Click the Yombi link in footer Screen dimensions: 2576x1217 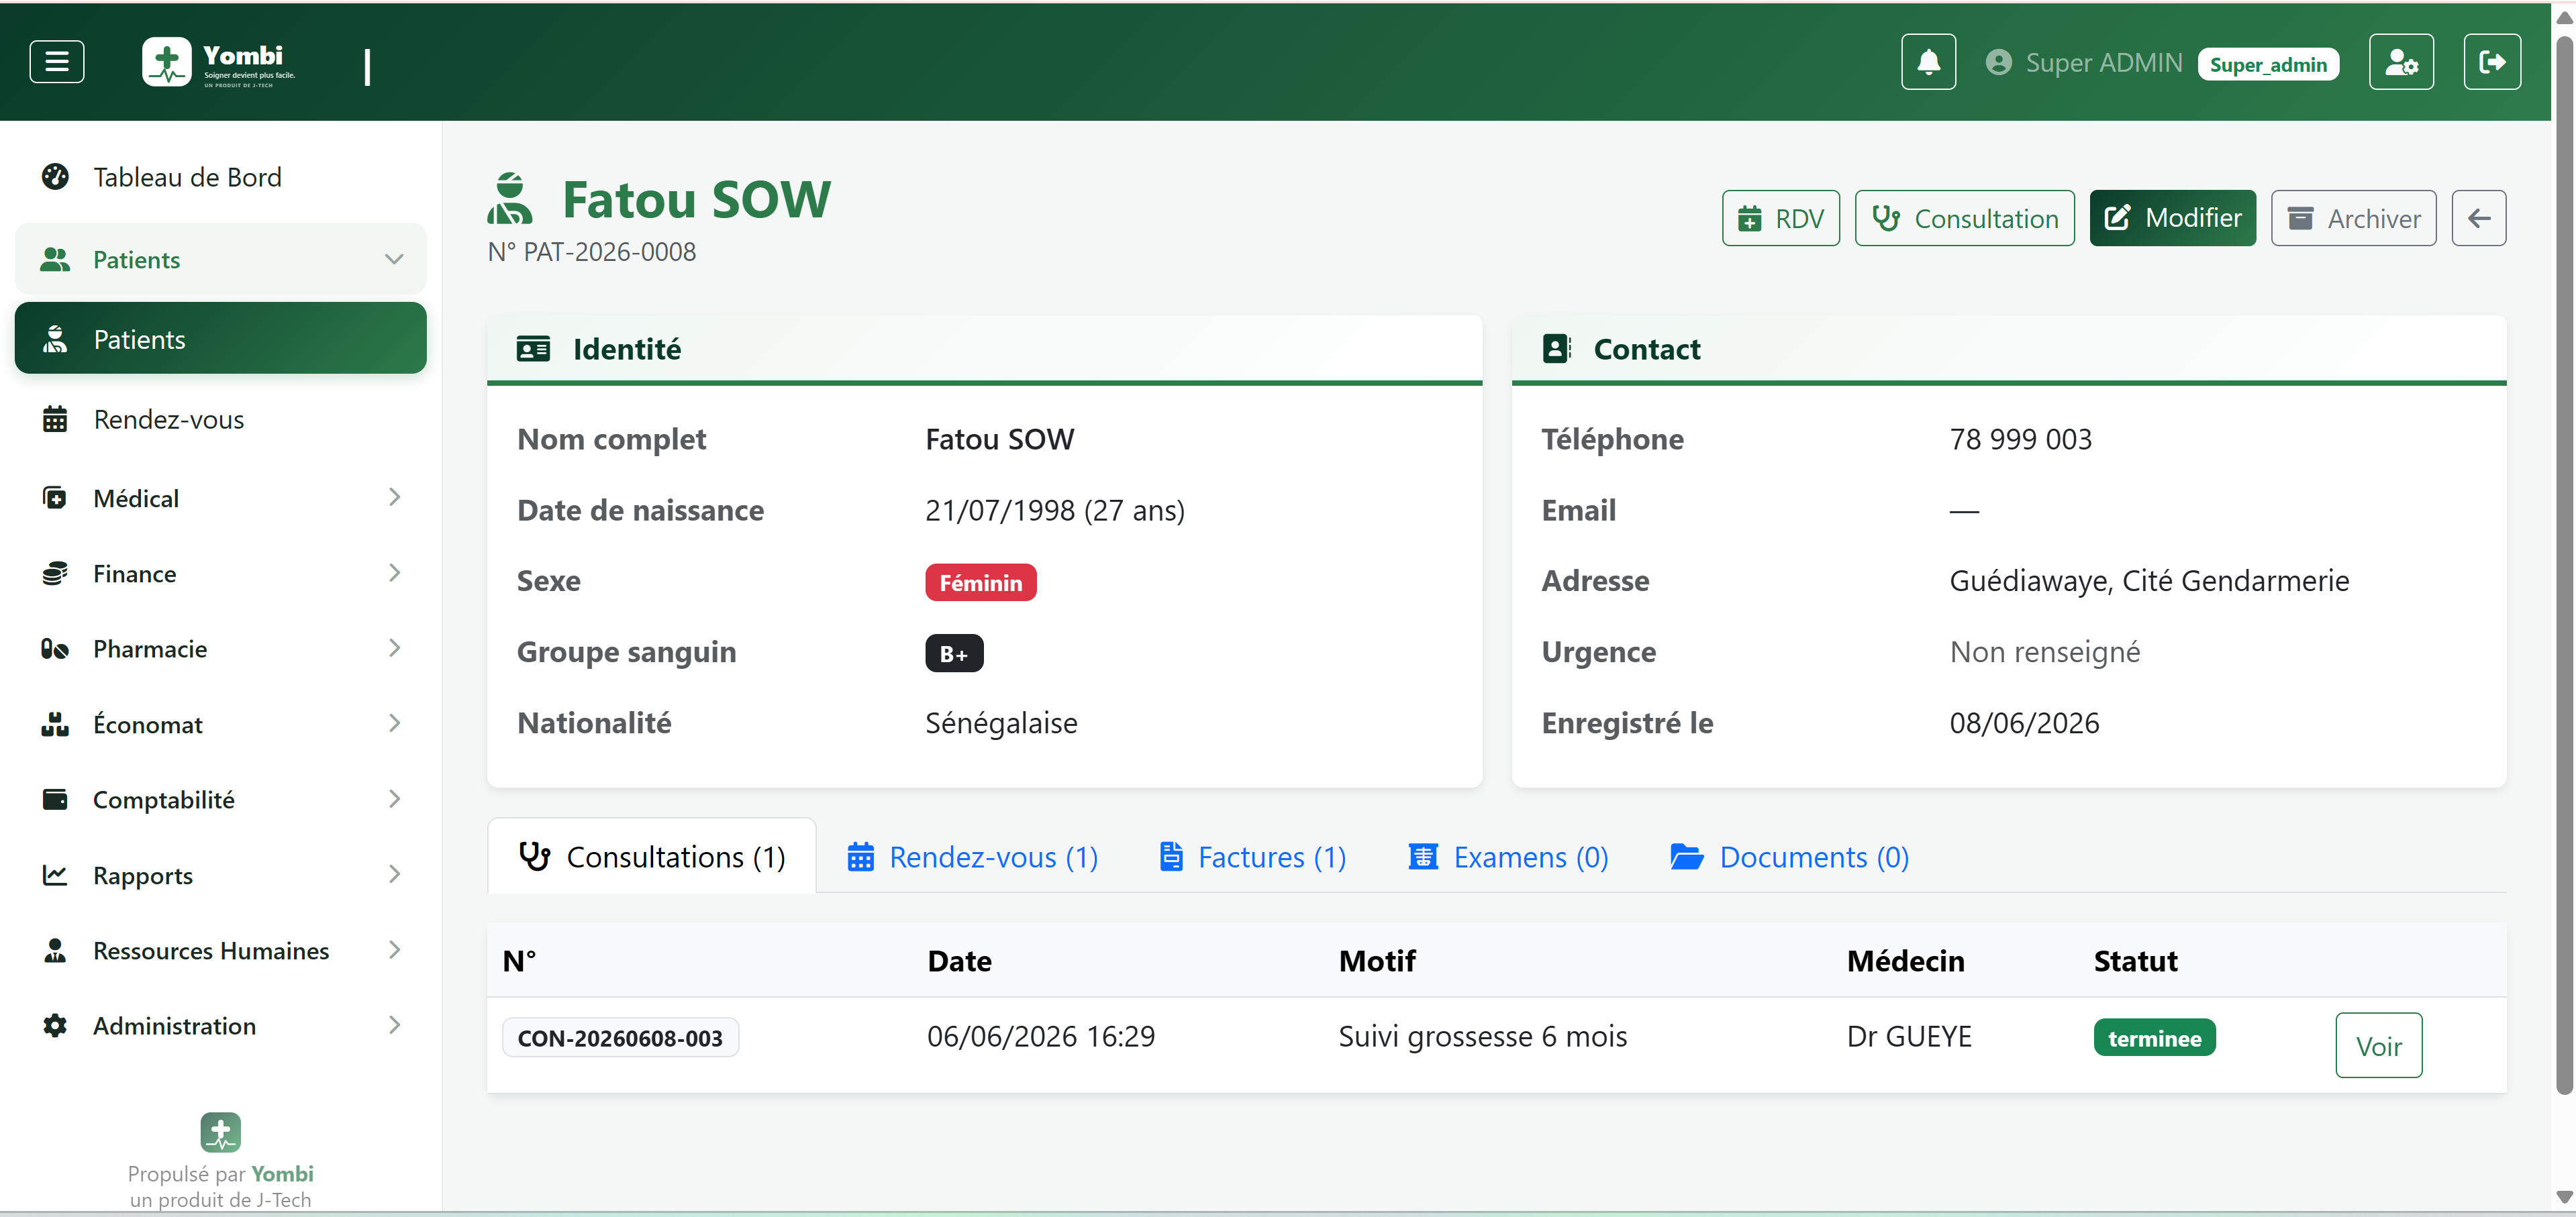click(282, 1173)
